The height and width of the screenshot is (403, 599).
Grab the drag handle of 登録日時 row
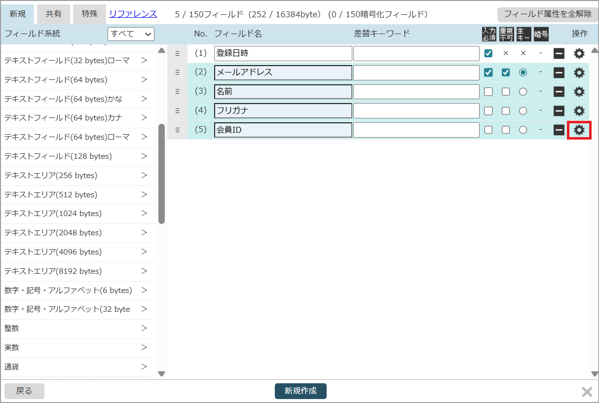tap(178, 53)
